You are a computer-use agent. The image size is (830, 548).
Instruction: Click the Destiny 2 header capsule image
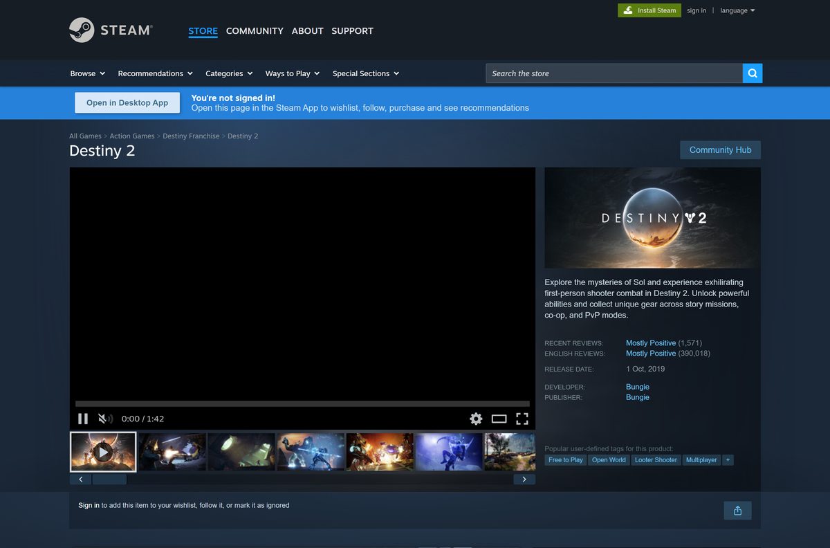pos(652,217)
